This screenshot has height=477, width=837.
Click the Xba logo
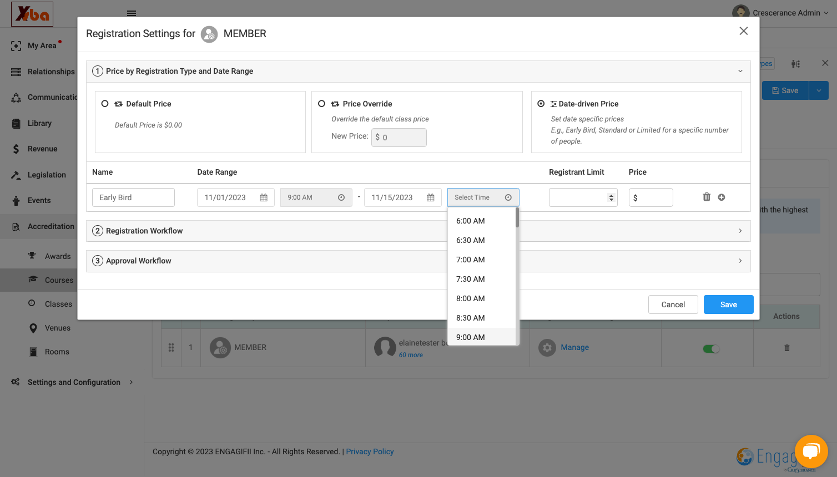tap(32, 14)
